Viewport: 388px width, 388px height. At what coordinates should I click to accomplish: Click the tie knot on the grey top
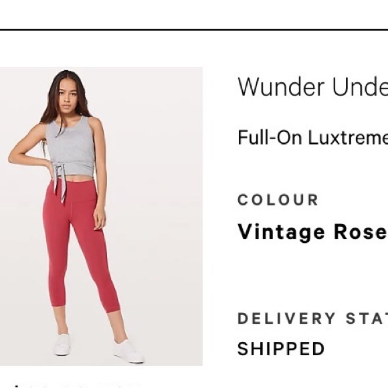(59, 171)
